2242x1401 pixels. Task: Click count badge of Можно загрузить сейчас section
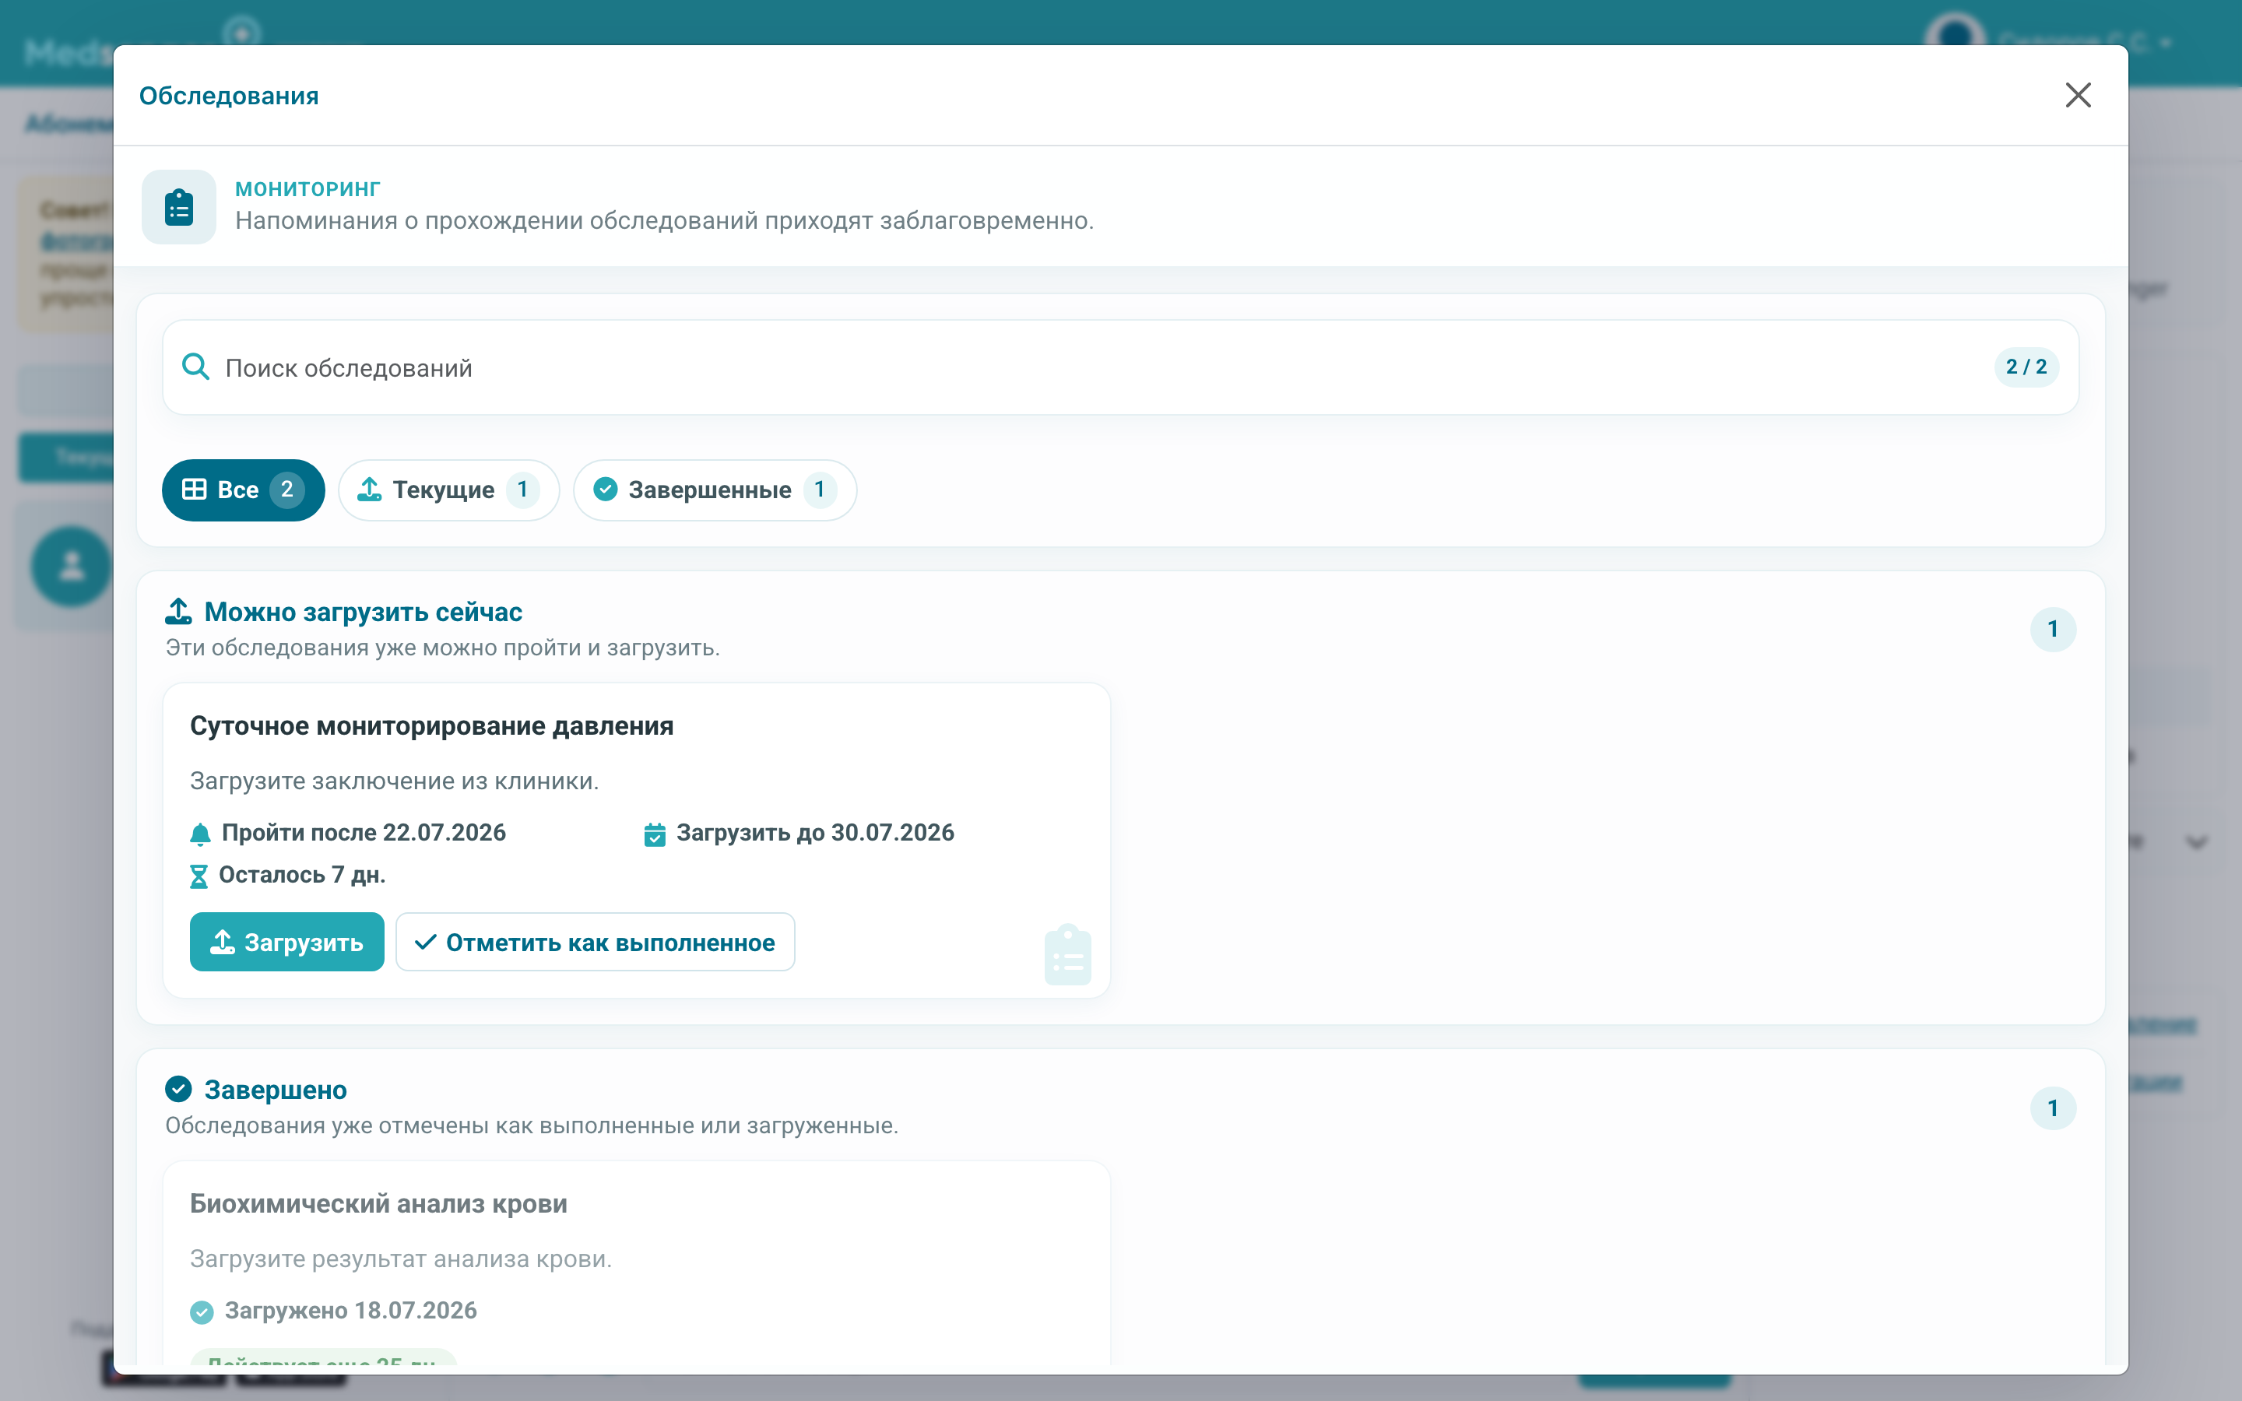point(2053,629)
